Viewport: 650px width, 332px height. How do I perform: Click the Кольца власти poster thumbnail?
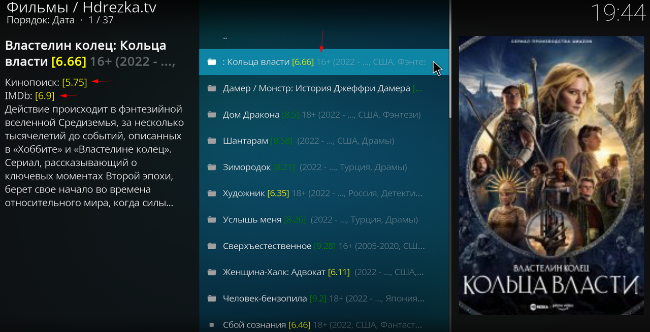pyautogui.click(x=551, y=175)
